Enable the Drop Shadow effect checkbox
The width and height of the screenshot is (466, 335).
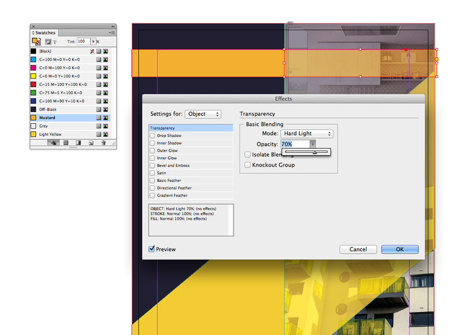(152, 136)
